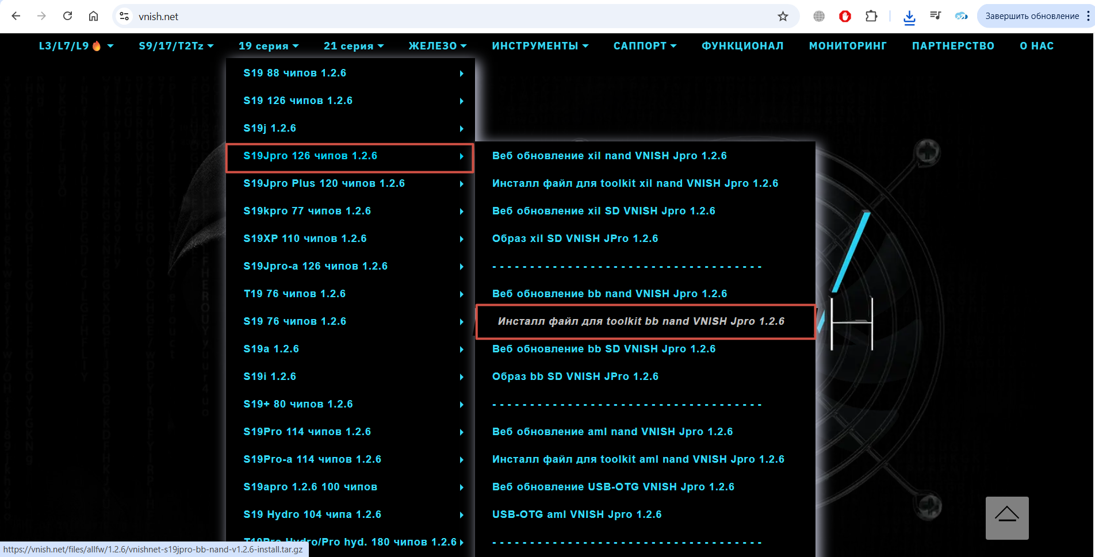Image resolution: width=1095 pixels, height=557 pixels.
Task: Select 'S19 88 чипов 1.2.6' submenu
Action: click(350, 73)
